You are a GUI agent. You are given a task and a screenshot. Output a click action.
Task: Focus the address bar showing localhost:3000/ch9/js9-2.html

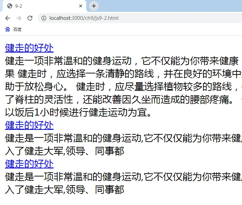139,18
